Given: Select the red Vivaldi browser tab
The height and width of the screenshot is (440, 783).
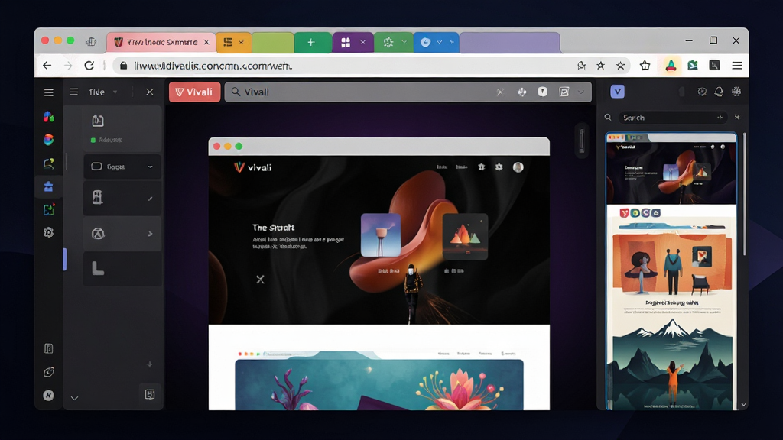Looking at the screenshot, I should (161, 43).
